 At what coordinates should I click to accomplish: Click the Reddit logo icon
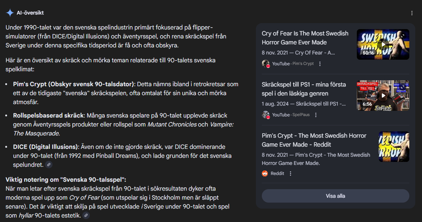[265, 173]
